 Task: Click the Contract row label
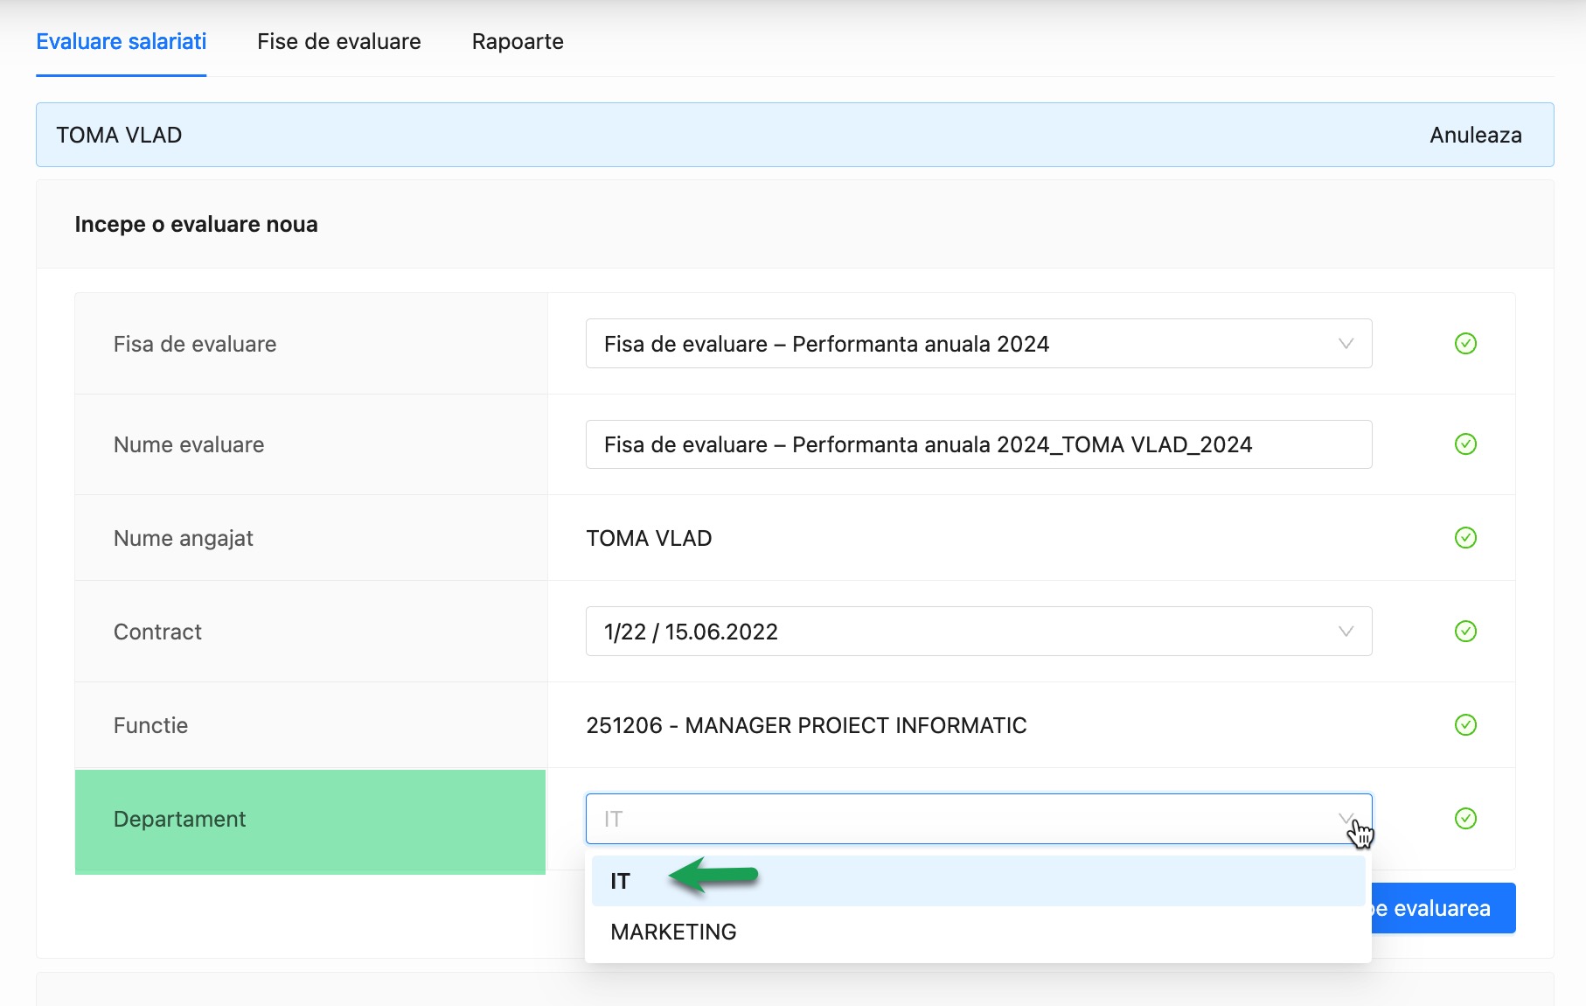pyautogui.click(x=157, y=632)
